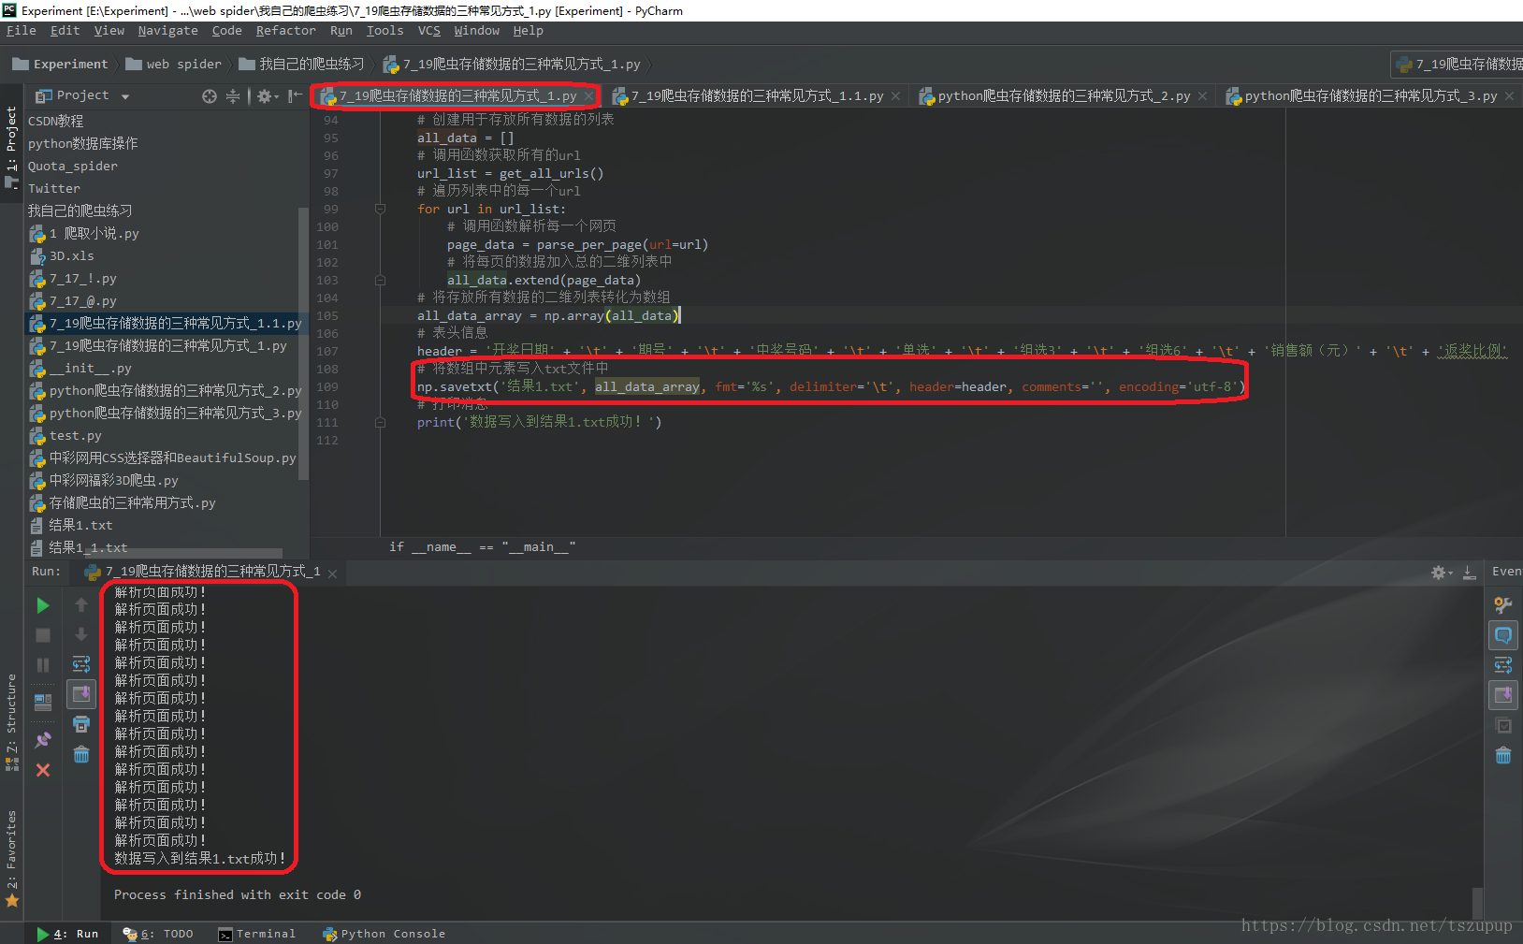The image size is (1523, 944).
Task: Collapse all nodes with Project toolbar collapse icon
Action: point(232,94)
